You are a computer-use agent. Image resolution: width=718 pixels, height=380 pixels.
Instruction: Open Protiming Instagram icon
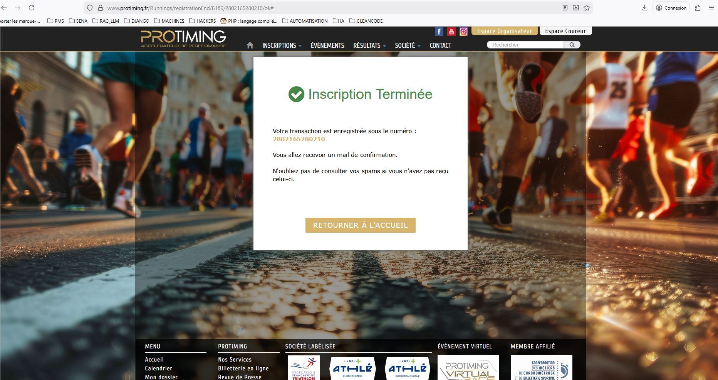464,32
